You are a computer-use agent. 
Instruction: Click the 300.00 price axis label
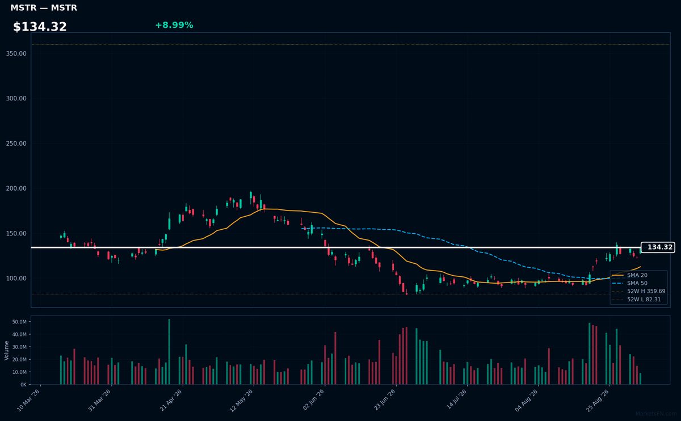coord(16,98)
